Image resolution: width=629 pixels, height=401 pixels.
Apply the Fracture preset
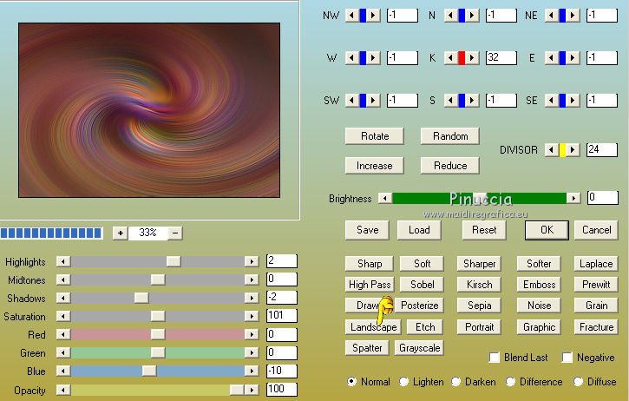click(596, 327)
